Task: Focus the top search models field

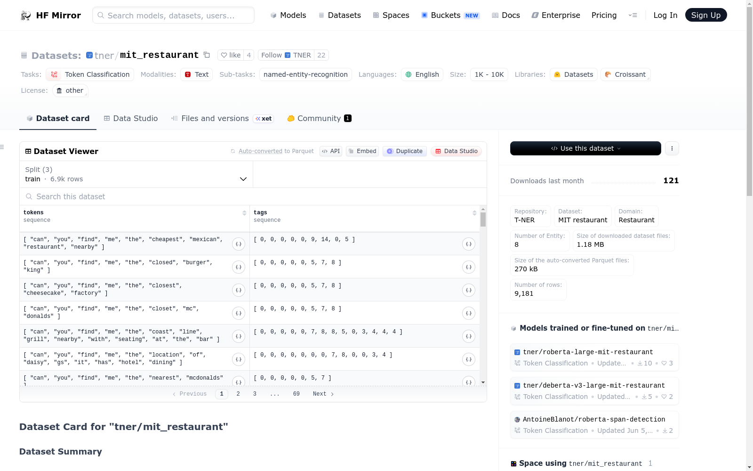Action: [173, 15]
